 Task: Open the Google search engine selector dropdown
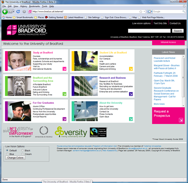pos(150,11)
